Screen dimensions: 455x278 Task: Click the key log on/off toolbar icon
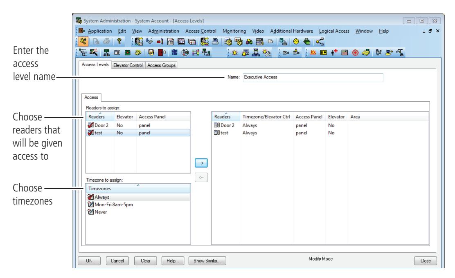83,41
